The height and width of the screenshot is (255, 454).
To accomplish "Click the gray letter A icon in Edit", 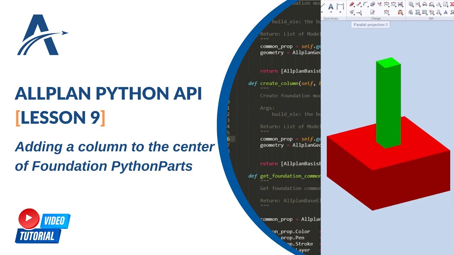I will 445,12.
